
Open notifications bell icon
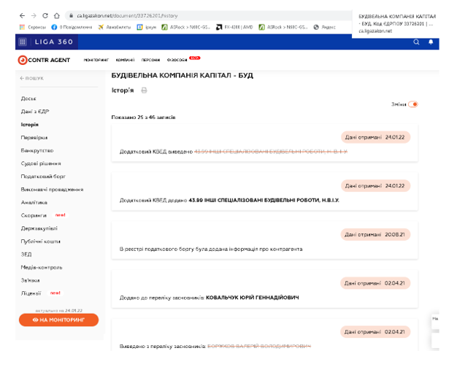[x=431, y=42]
